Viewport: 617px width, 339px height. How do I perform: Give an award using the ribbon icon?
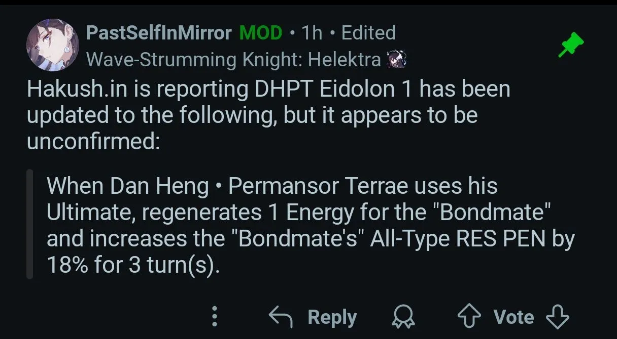404,317
